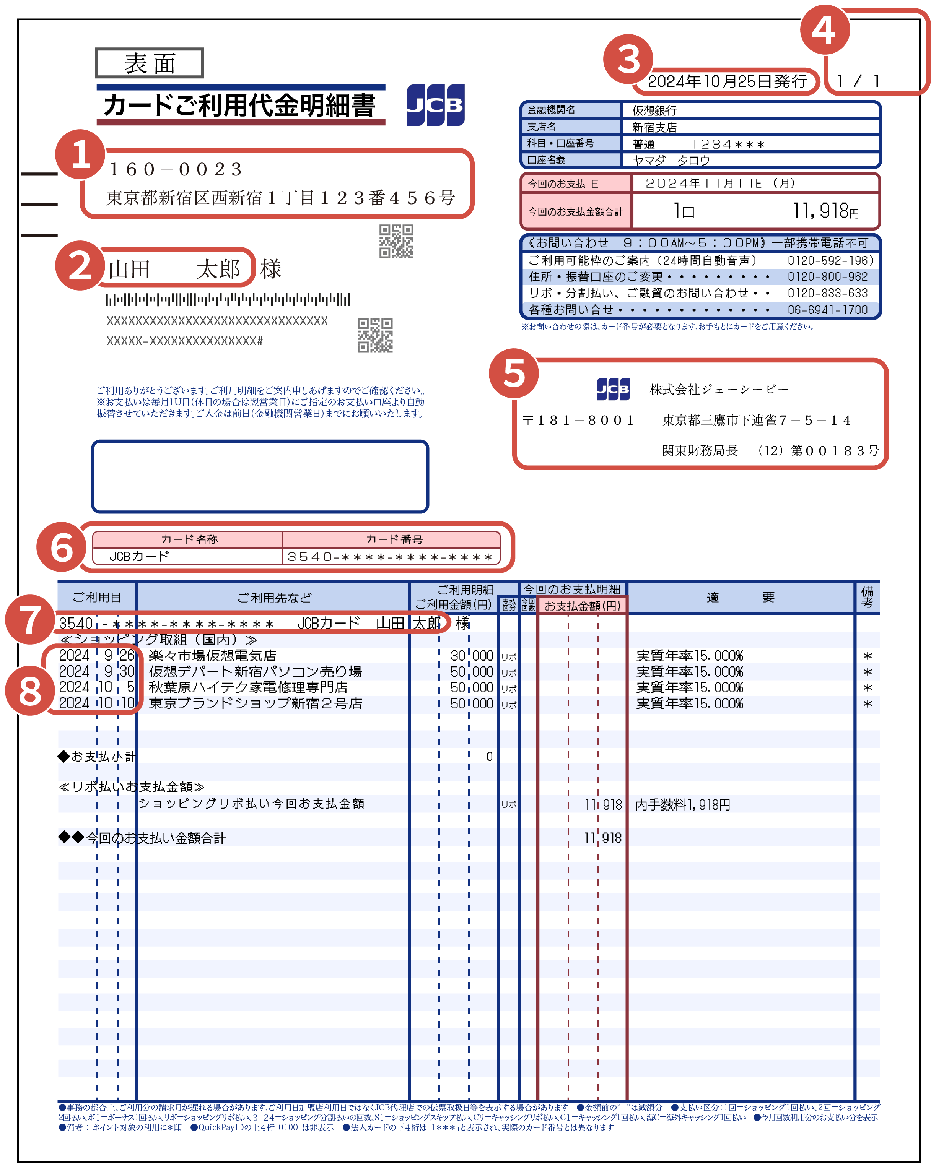This screenshot has width=931, height=1163.
Task: Click the company address 東京都三鷹市下連雀7-5-14
Action: (x=757, y=420)
